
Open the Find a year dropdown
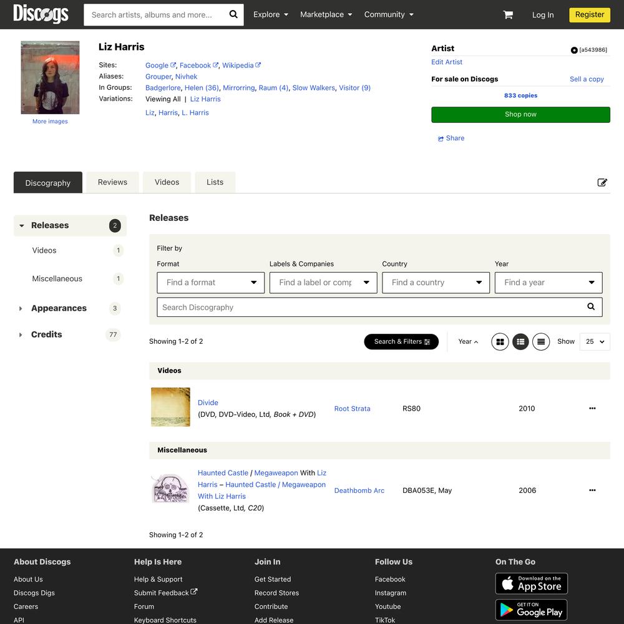548,283
